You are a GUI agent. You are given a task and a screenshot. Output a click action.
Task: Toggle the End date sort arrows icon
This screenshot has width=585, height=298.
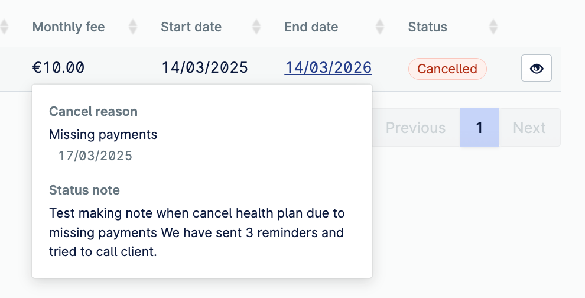(x=380, y=27)
